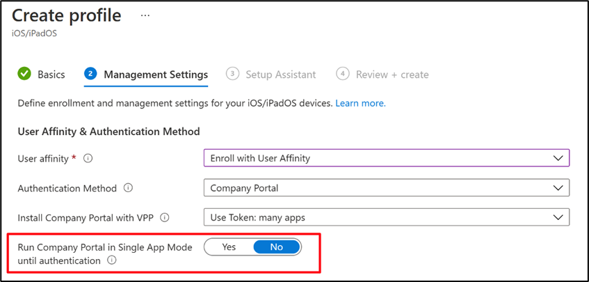
Task: Set Single App Mode toggle to Yes
Action: 229,246
